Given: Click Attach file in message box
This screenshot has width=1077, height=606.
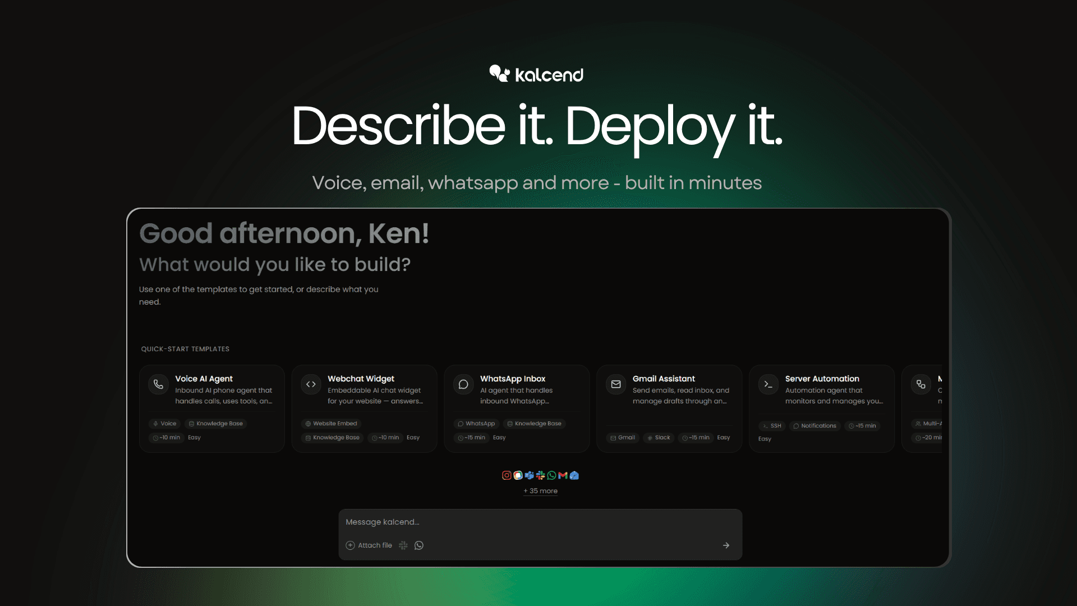Looking at the screenshot, I should coord(369,545).
